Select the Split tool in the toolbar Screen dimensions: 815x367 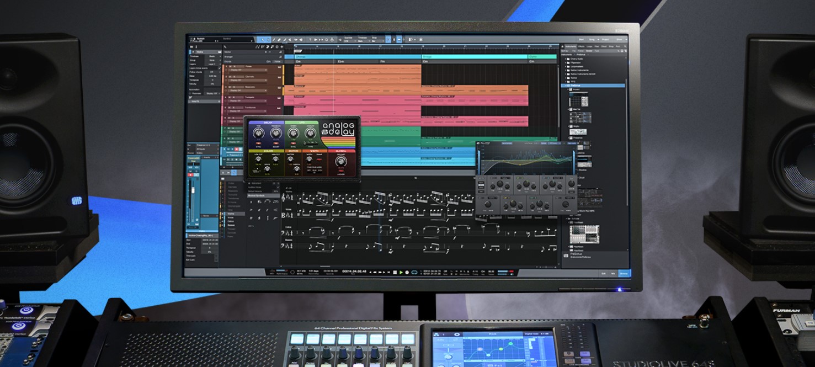coord(273,40)
